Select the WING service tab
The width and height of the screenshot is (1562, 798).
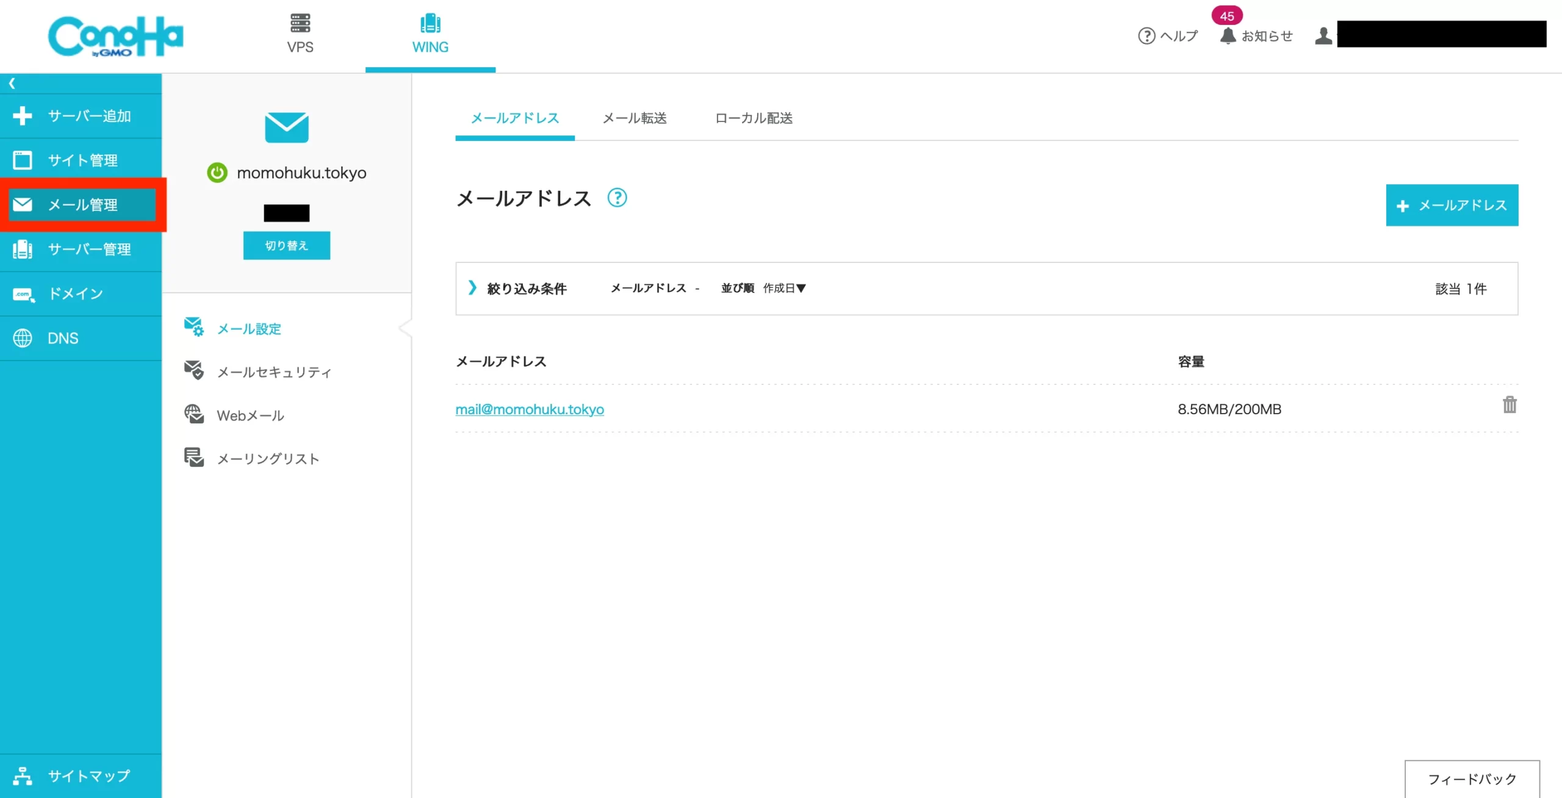click(x=430, y=35)
